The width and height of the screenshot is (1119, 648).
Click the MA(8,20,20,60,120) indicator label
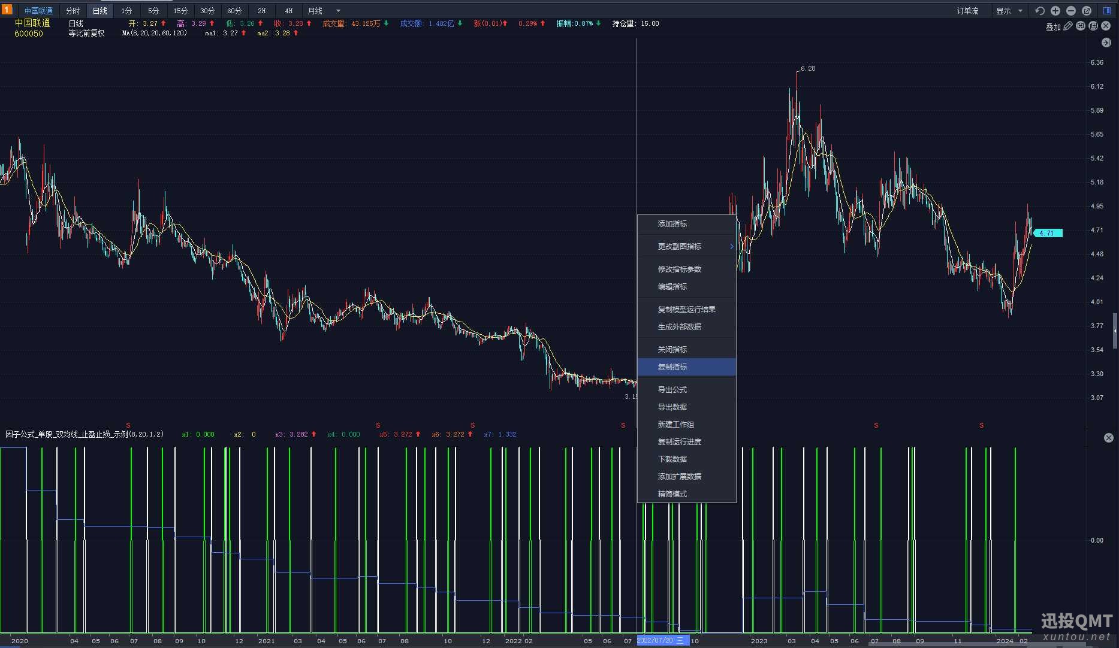click(155, 34)
